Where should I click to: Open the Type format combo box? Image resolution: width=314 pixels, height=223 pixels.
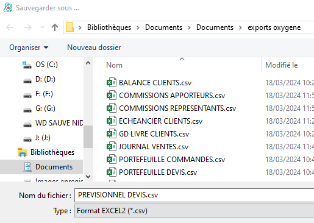click(194, 211)
